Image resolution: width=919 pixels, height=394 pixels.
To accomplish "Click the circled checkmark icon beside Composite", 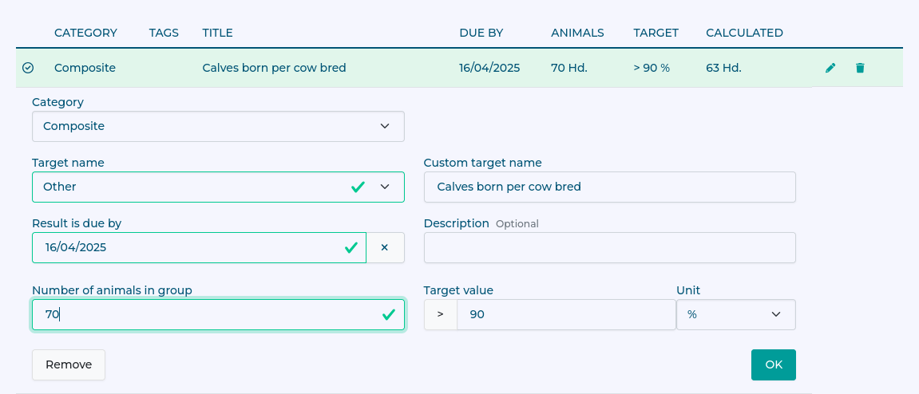I will (28, 68).
